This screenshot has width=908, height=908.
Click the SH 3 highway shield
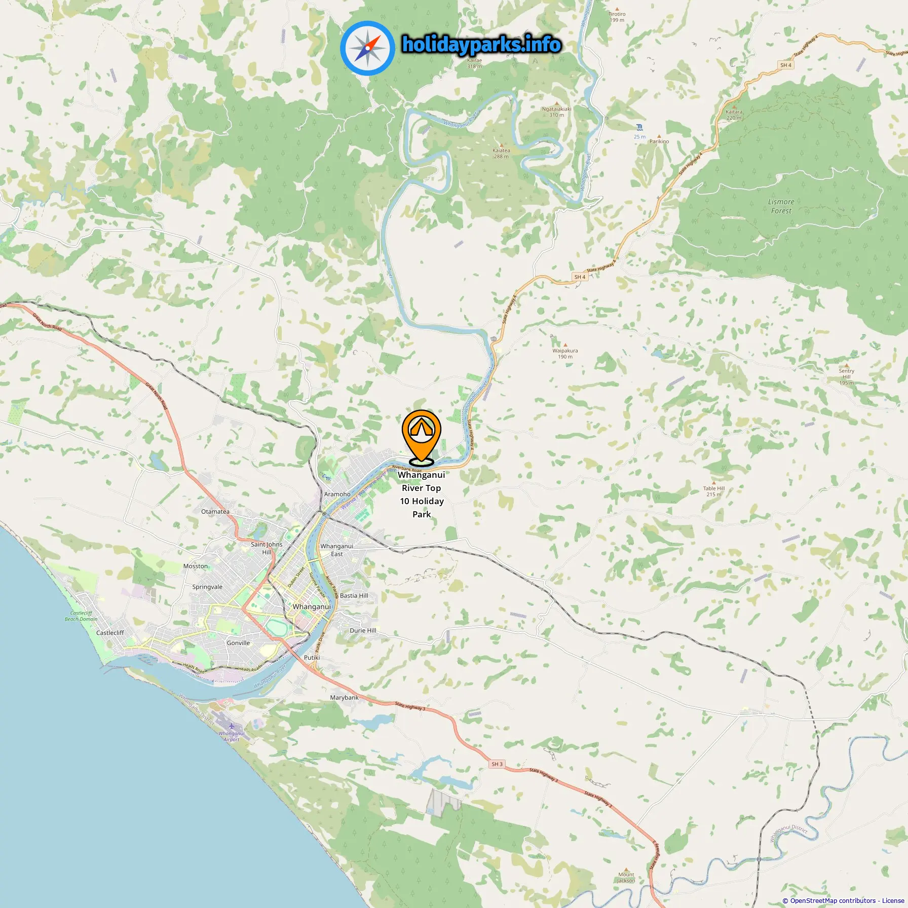[x=497, y=764]
